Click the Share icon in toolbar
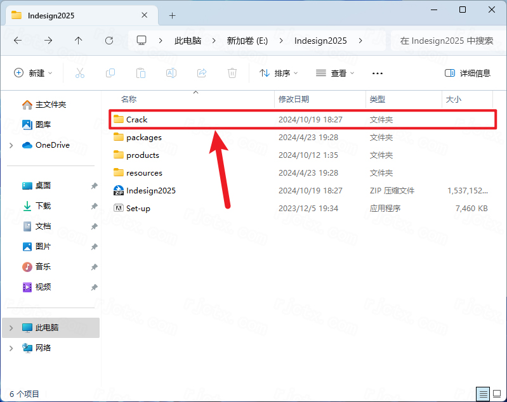 pos(202,73)
